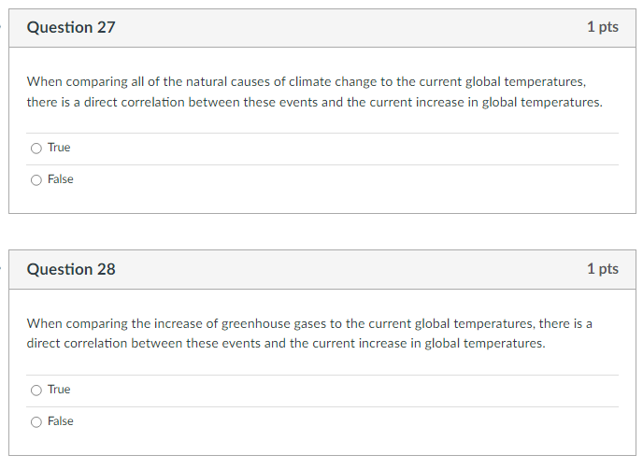643x469 pixels.
Task: Click the 'True' label text under Question 28
Action: pyautogui.click(x=59, y=390)
